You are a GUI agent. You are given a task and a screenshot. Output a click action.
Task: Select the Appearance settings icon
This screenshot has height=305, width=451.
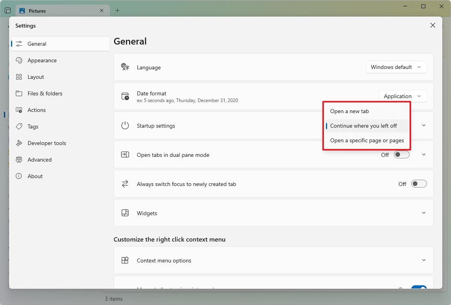(x=19, y=60)
